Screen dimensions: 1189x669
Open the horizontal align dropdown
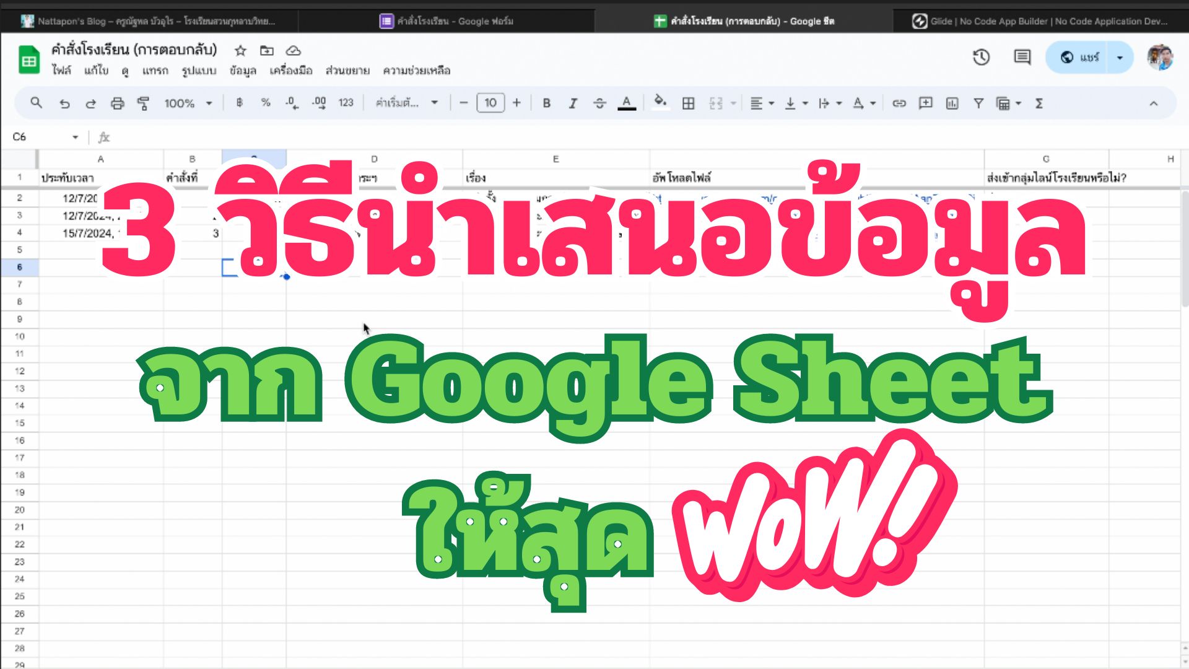(x=762, y=103)
